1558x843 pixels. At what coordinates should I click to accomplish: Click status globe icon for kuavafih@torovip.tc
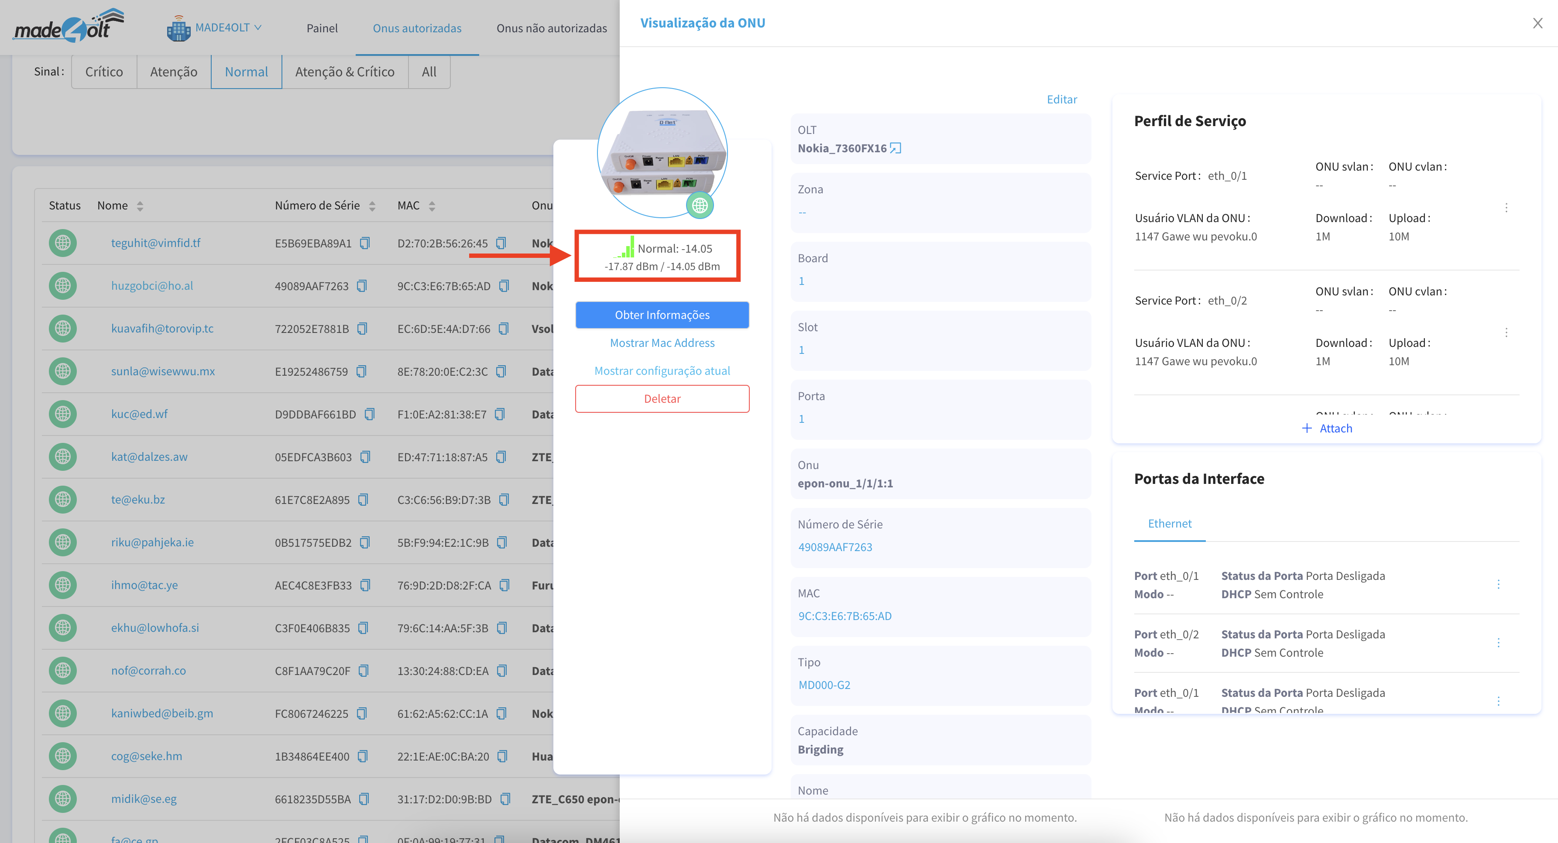(x=63, y=329)
